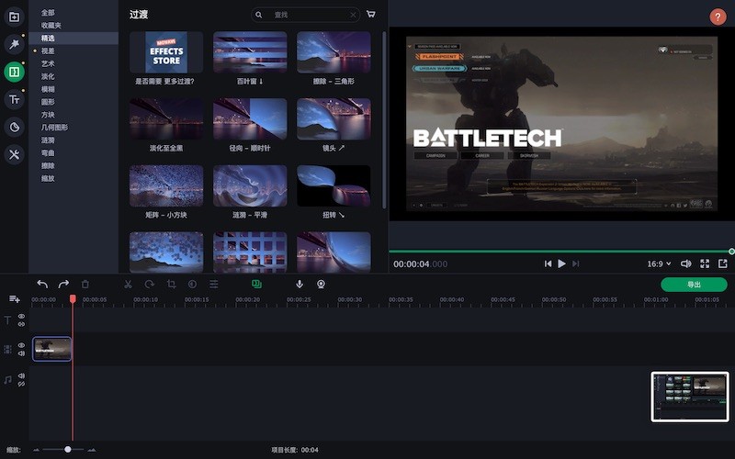The image size is (735, 459).
Task: Open the more tools wrench icon
Action: pos(14,154)
